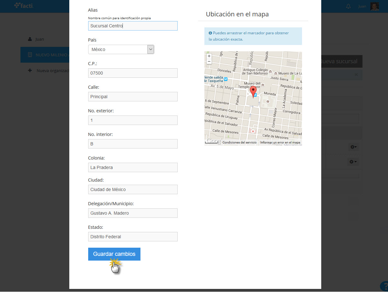The width and height of the screenshot is (388, 293).
Task: Open Condiciones del servicio map link
Action: click(x=239, y=143)
